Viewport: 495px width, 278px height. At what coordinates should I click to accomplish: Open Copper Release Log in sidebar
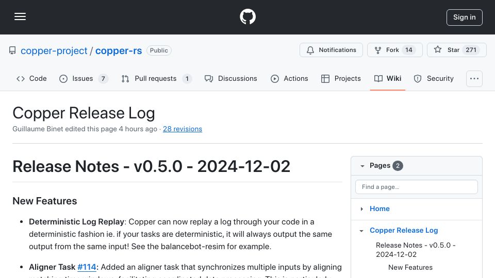(404, 231)
